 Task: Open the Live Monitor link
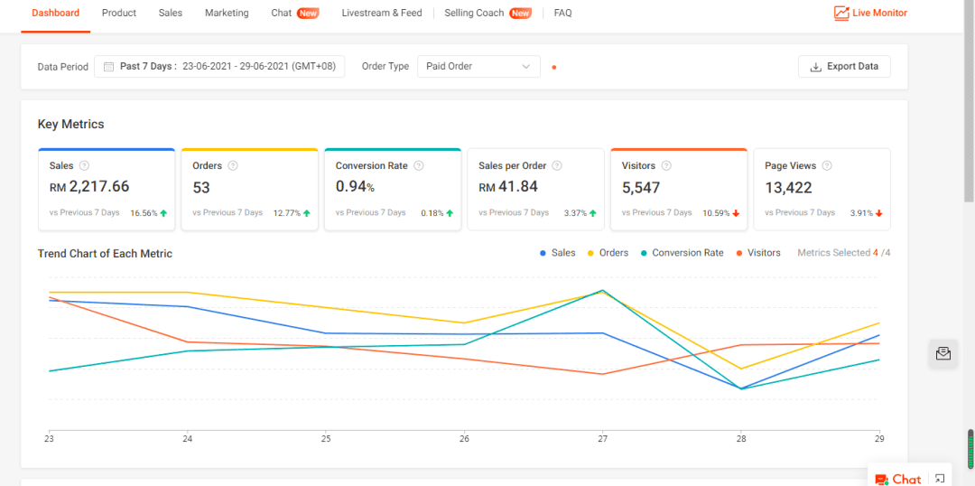870,14
